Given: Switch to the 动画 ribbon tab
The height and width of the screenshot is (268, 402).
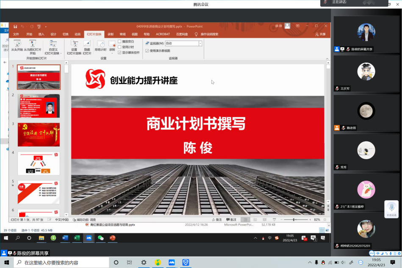Looking at the screenshot, I should (x=78, y=34).
